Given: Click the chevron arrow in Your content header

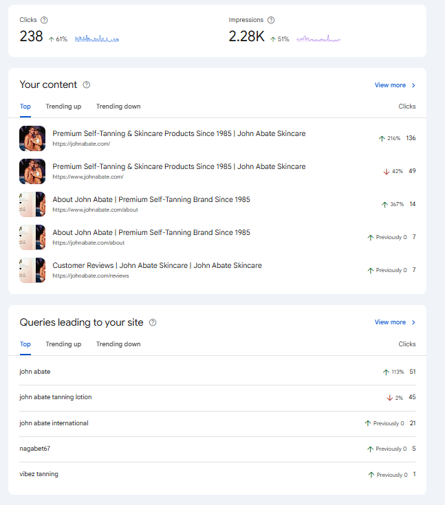Looking at the screenshot, I should point(413,85).
